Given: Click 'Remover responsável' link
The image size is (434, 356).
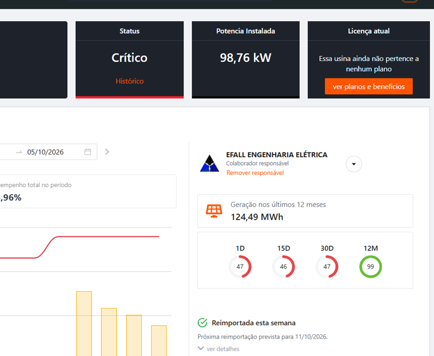Looking at the screenshot, I should (255, 173).
